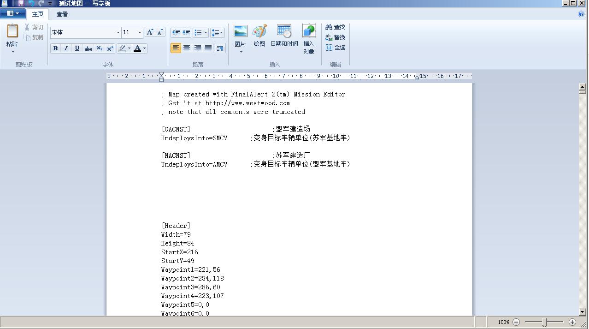Viewport: 589px width, 329px height.
Task: Click the line Width=79
Action: click(176, 234)
